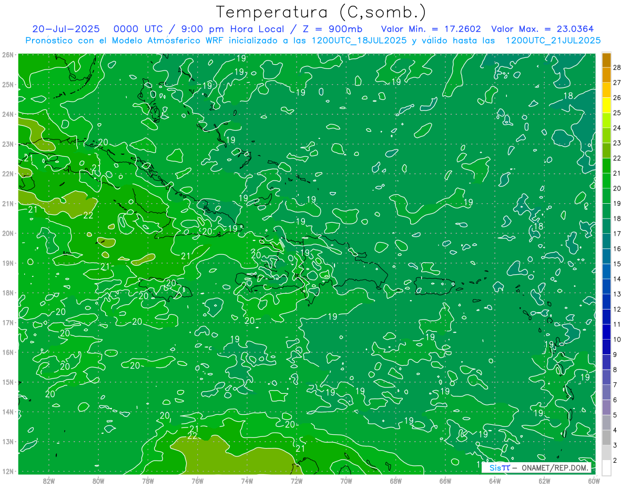The image size is (631, 488).
Task: Click the colorbar scale label '27'
Action: [x=617, y=83]
